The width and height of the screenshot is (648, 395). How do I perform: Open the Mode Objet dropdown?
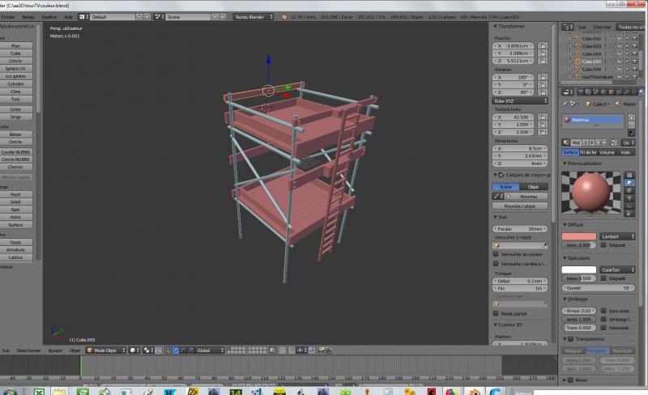tap(106, 350)
